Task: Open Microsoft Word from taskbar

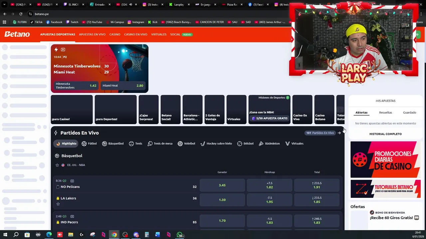Action: (x=157, y=235)
